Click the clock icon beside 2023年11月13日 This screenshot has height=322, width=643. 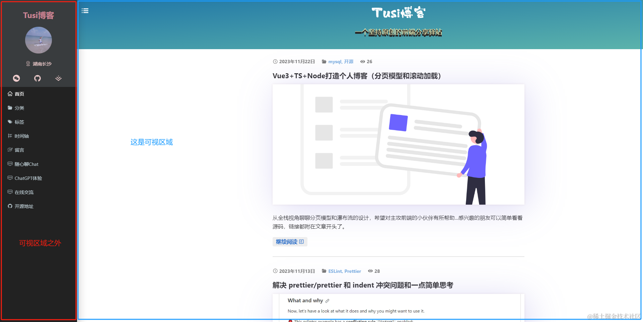coord(275,271)
